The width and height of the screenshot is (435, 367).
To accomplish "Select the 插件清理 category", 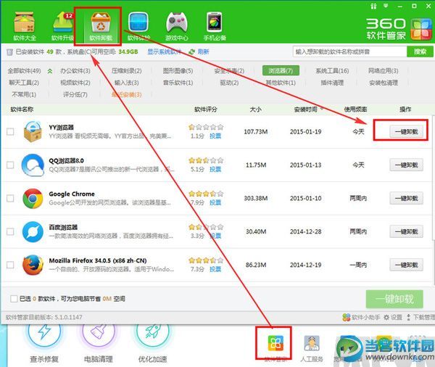I will (x=332, y=83).
